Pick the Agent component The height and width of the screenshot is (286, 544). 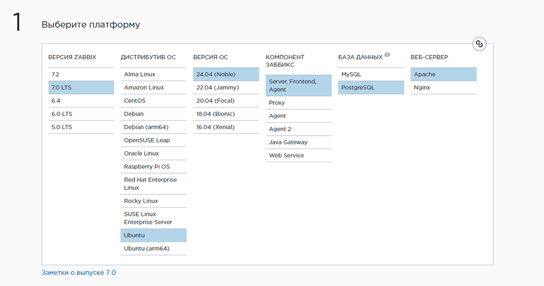click(298, 116)
